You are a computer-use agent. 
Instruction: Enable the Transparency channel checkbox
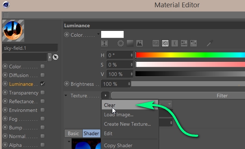click(43, 93)
